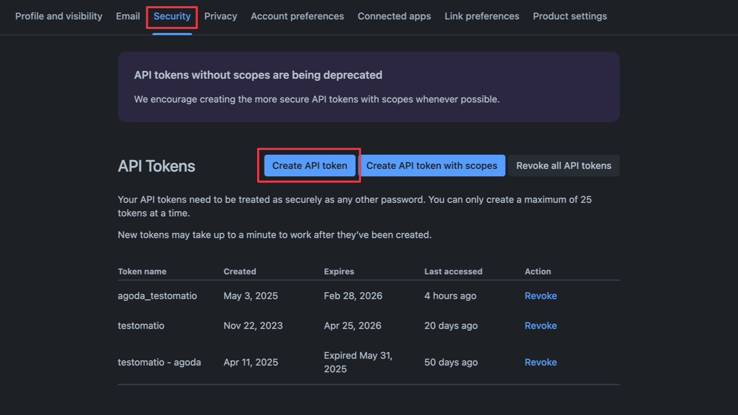
Task: Switch to the Connected apps tab
Action: tap(394, 16)
